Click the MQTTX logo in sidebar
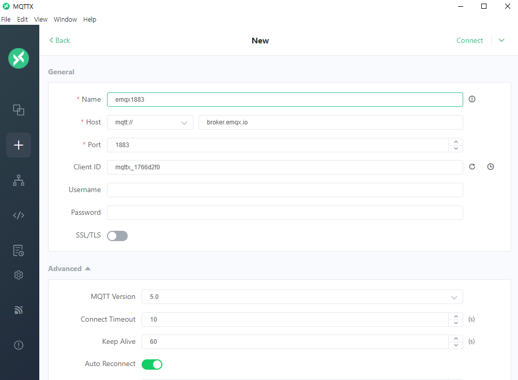Image resolution: width=518 pixels, height=380 pixels. pos(19,58)
